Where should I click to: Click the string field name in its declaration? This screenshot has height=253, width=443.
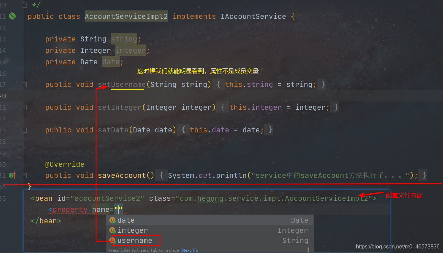(x=124, y=39)
